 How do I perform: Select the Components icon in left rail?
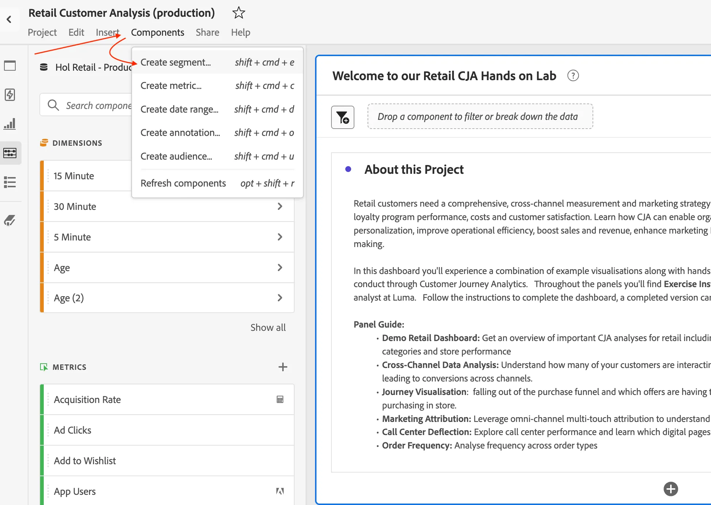(x=10, y=153)
